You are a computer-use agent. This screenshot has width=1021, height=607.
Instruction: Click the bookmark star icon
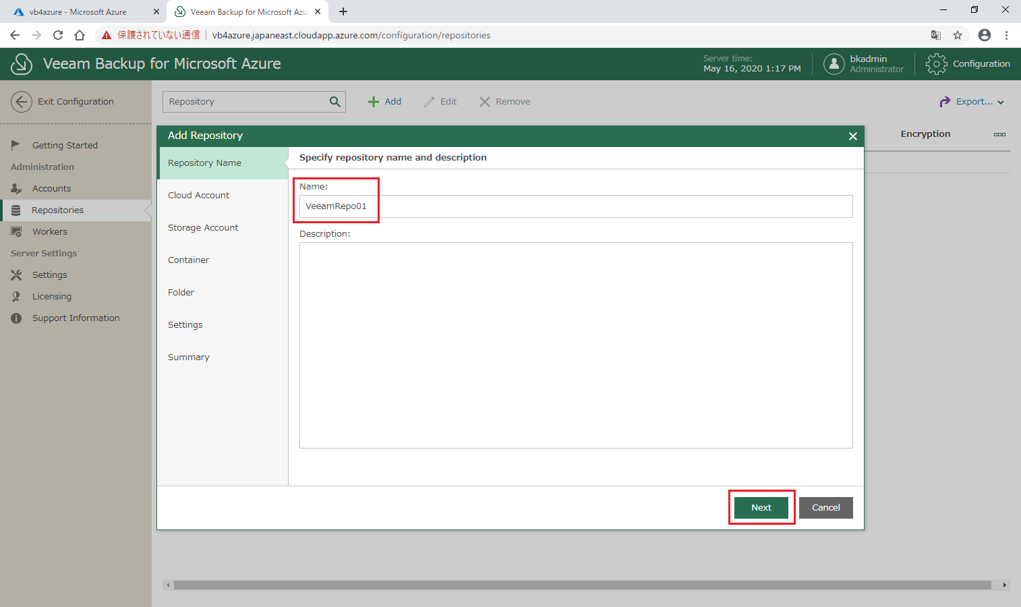(958, 35)
